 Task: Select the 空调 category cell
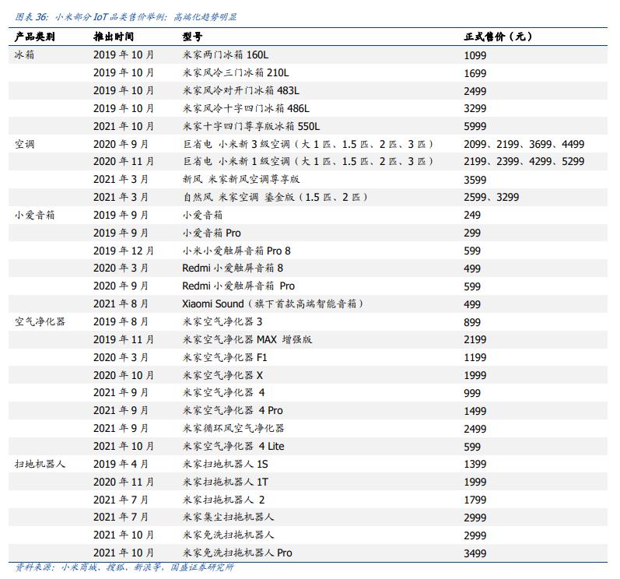point(25,144)
